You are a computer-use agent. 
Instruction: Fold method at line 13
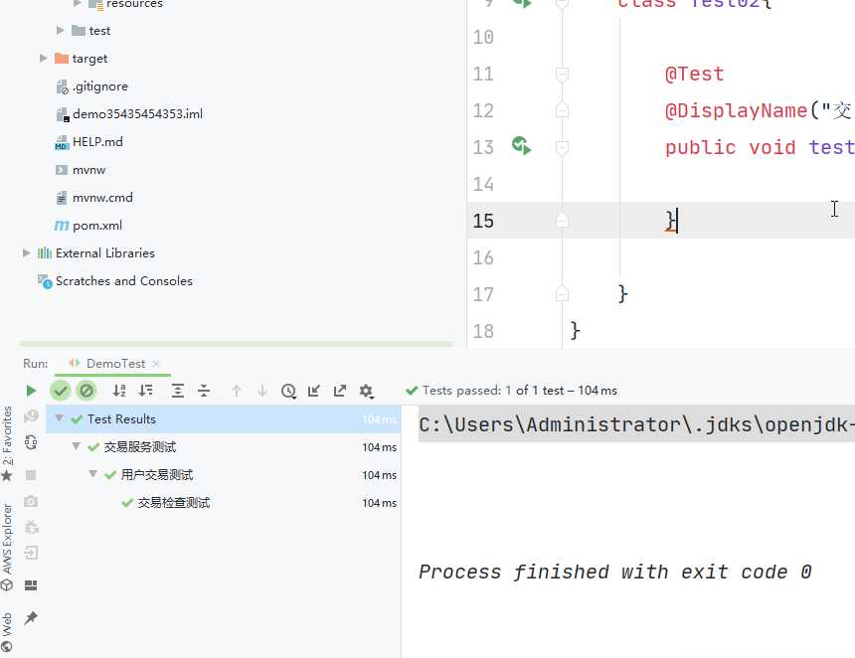pyautogui.click(x=562, y=148)
